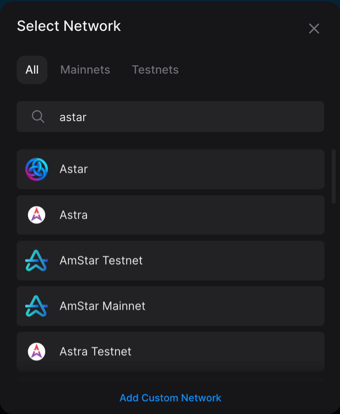Image resolution: width=340 pixels, height=414 pixels.
Task: Click the AmStar Mainnet icon
Action: pyautogui.click(x=36, y=306)
